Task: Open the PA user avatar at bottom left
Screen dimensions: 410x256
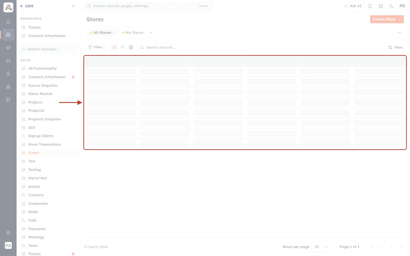Action: click(8, 245)
